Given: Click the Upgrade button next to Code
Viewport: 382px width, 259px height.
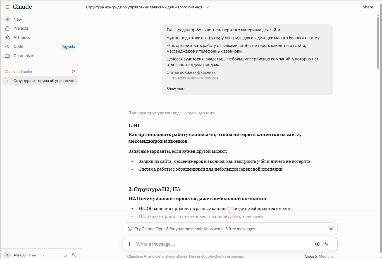Looking at the screenshot, I should [68, 47].
